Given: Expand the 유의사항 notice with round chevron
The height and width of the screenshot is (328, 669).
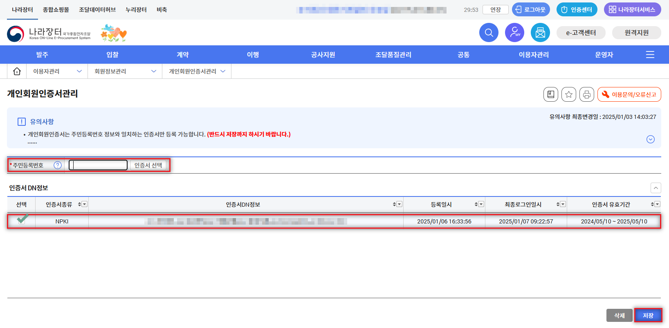Looking at the screenshot, I should (651, 139).
